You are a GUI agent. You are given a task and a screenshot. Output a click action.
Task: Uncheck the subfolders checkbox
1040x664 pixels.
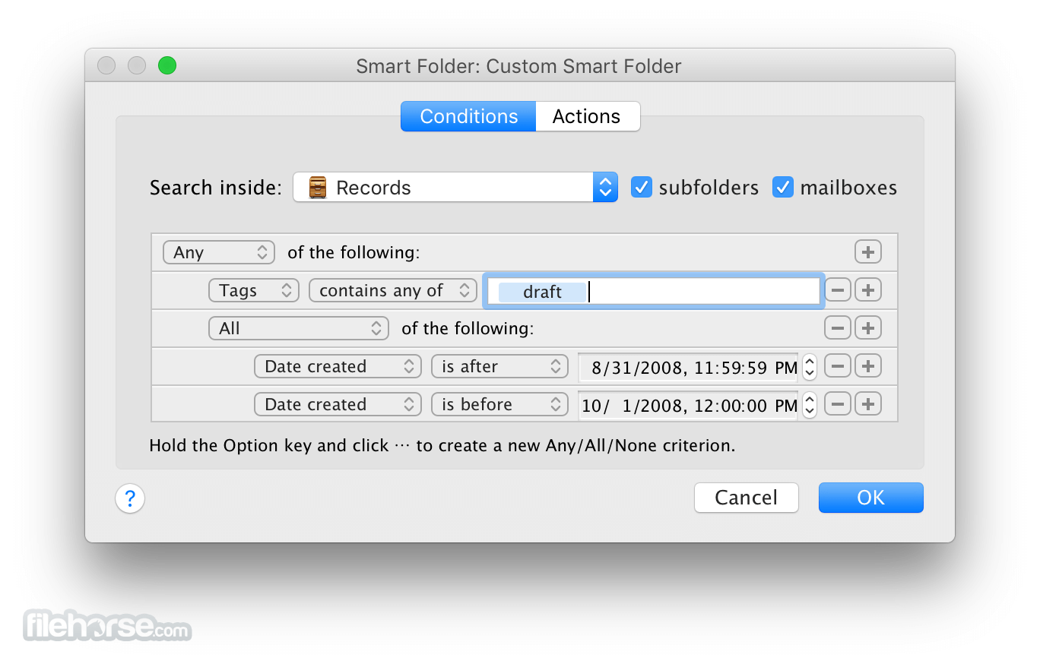[x=642, y=187]
